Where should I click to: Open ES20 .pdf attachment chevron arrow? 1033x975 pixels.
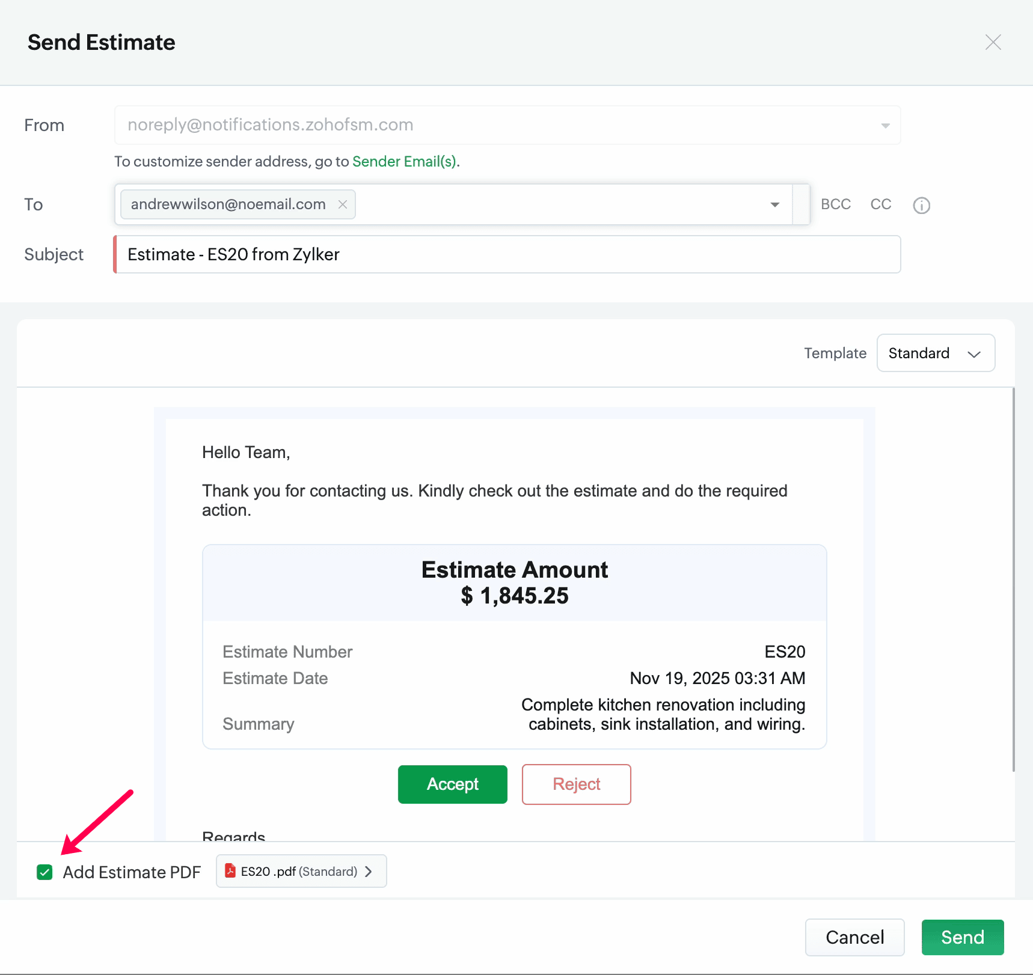point(369,871)
